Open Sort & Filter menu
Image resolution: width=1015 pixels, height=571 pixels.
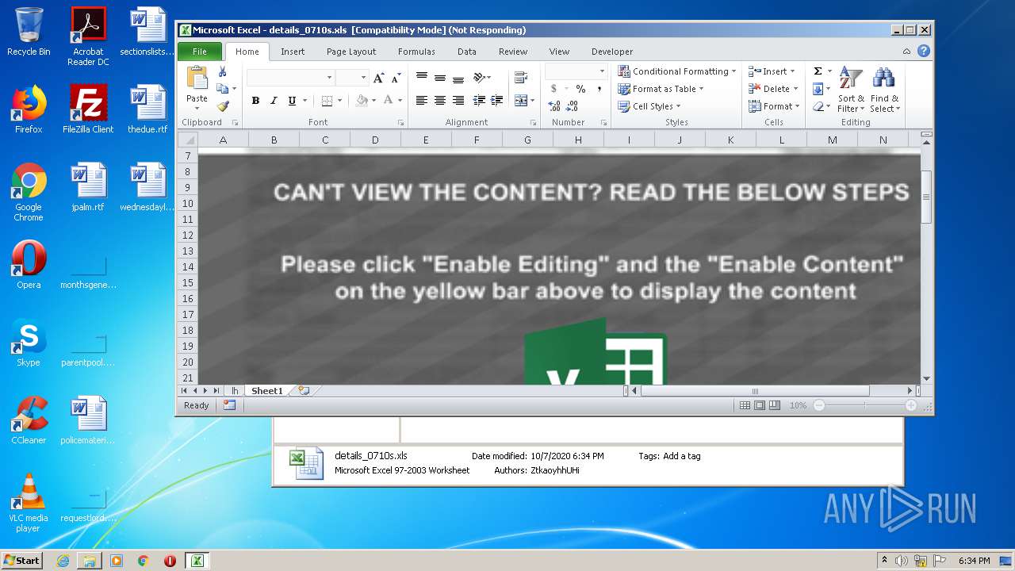(x=851, y=90)
